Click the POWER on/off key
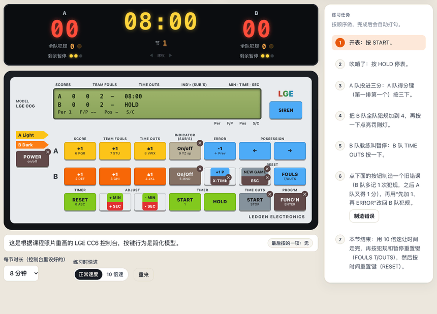This screenshot has width=437, height=314. coord(33,159)
